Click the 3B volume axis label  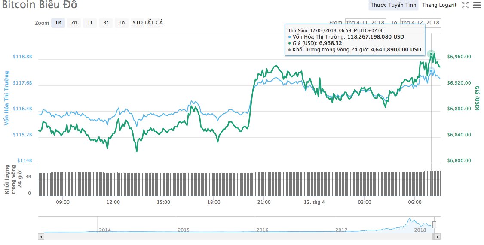(x=28, y=177)
